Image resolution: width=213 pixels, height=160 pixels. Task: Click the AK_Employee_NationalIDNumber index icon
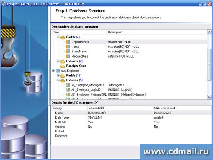tap(68, 95)
